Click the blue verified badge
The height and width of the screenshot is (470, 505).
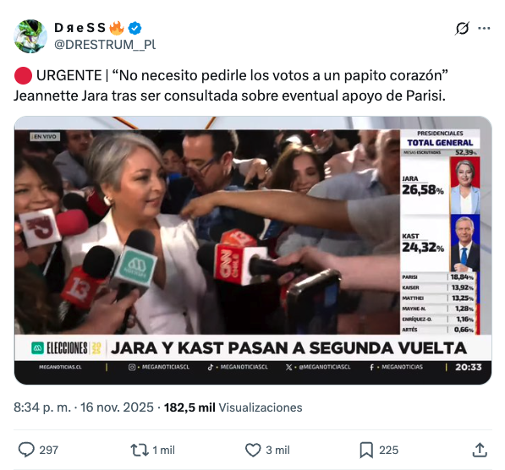(x=134, y=28)
